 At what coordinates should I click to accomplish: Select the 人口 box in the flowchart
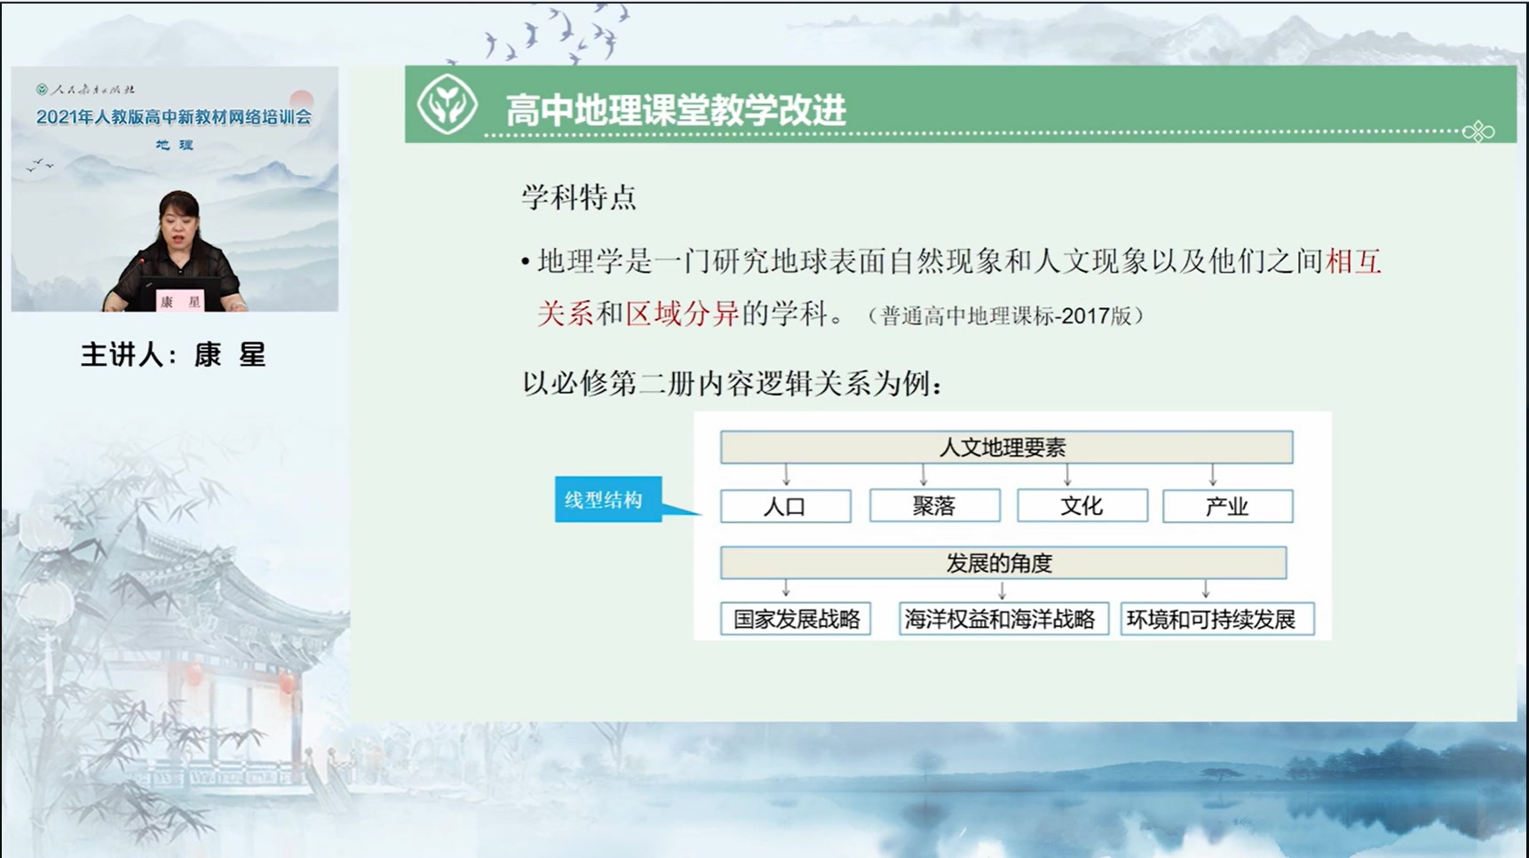pos(785,505)
